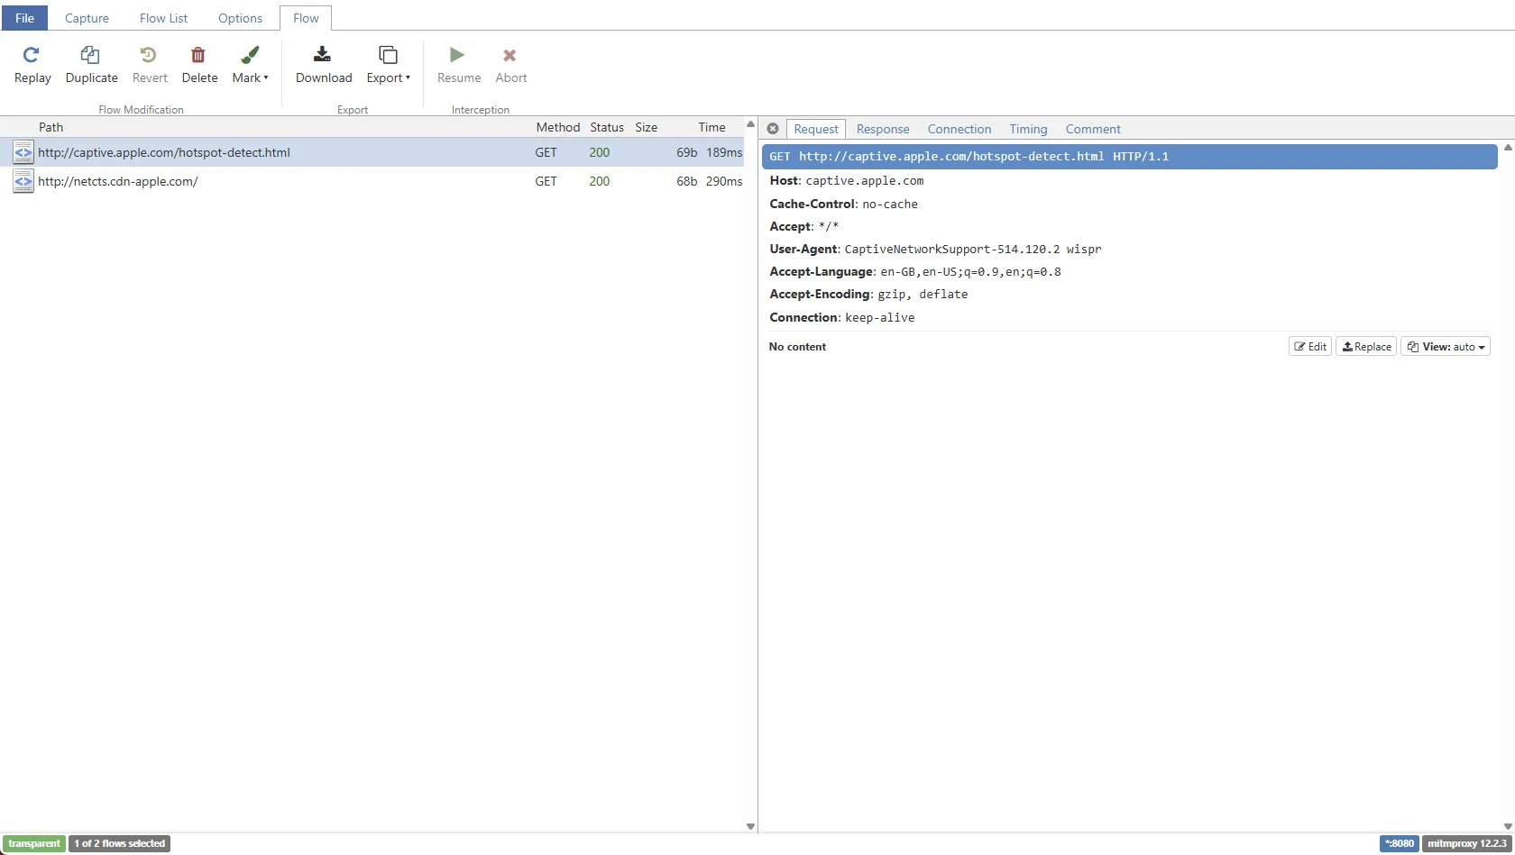Sort flows by Method column

pos(558,127)
